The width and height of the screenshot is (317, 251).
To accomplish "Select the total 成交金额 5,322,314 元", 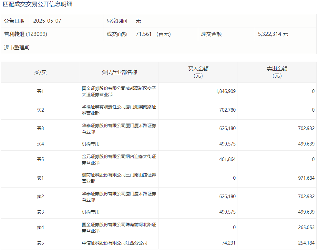I will pyautogui.click(x=273, y=34).
